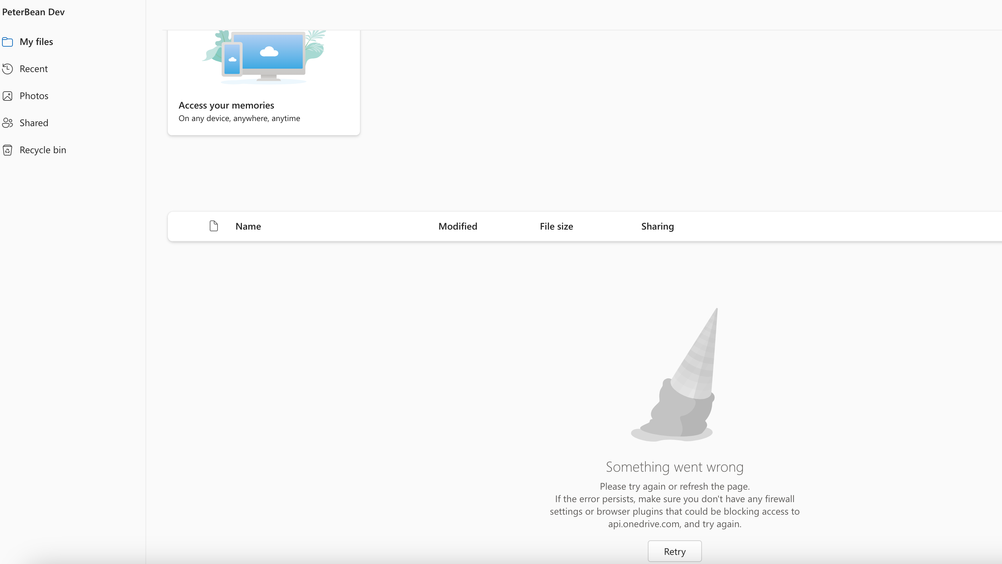Click the Photos picture icon
Image resolution: width=1002 pixels, height=564 pixels.
7,96
